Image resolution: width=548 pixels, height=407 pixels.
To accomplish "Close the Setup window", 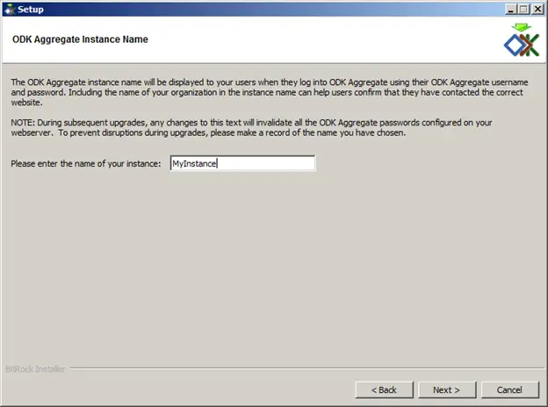I will [537, 9].
